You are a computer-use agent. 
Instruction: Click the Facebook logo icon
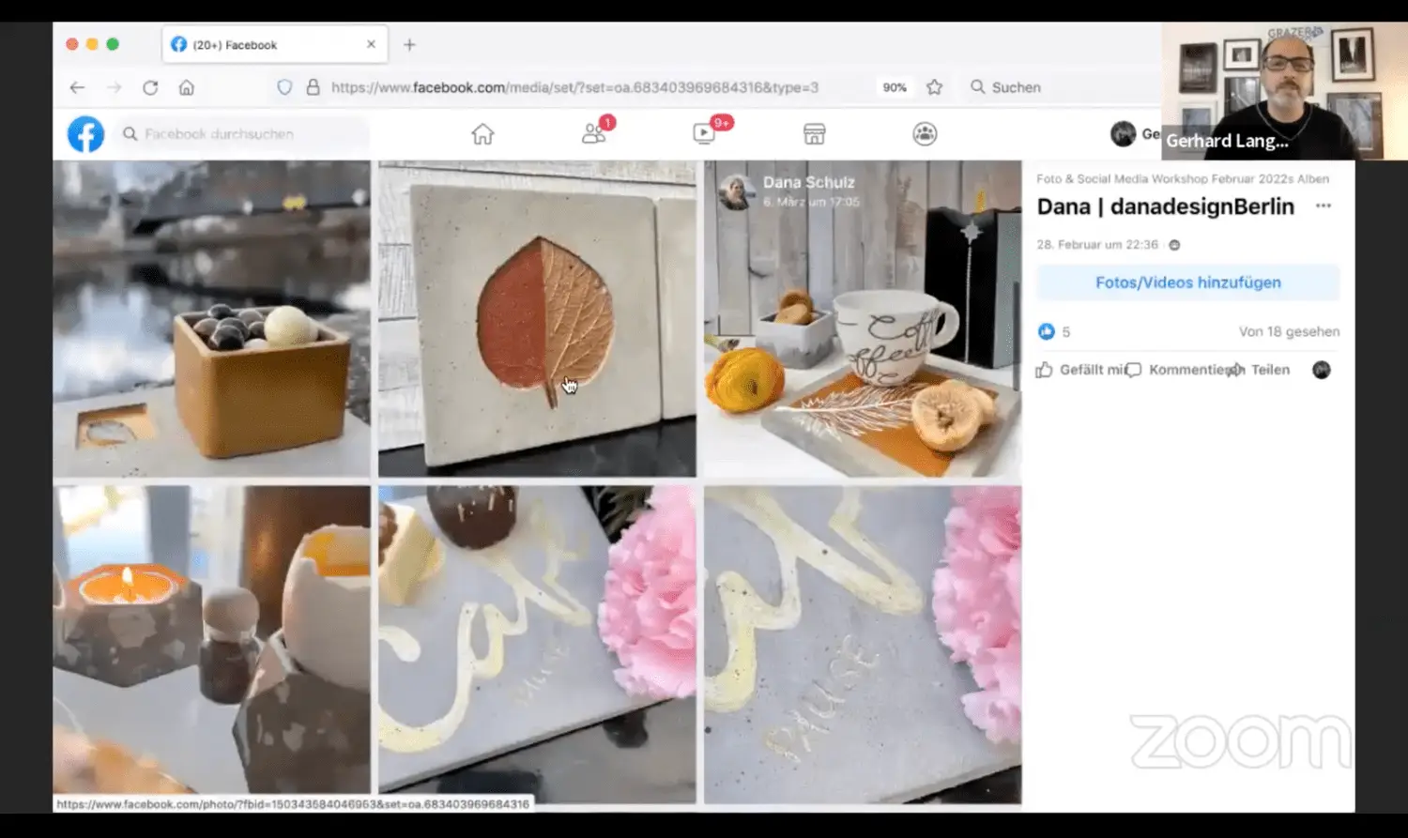pos(85,134)
